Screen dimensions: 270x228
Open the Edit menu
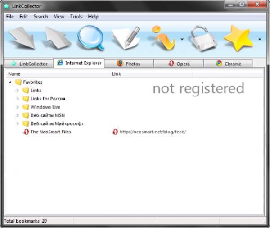click(x=23, y=17)
